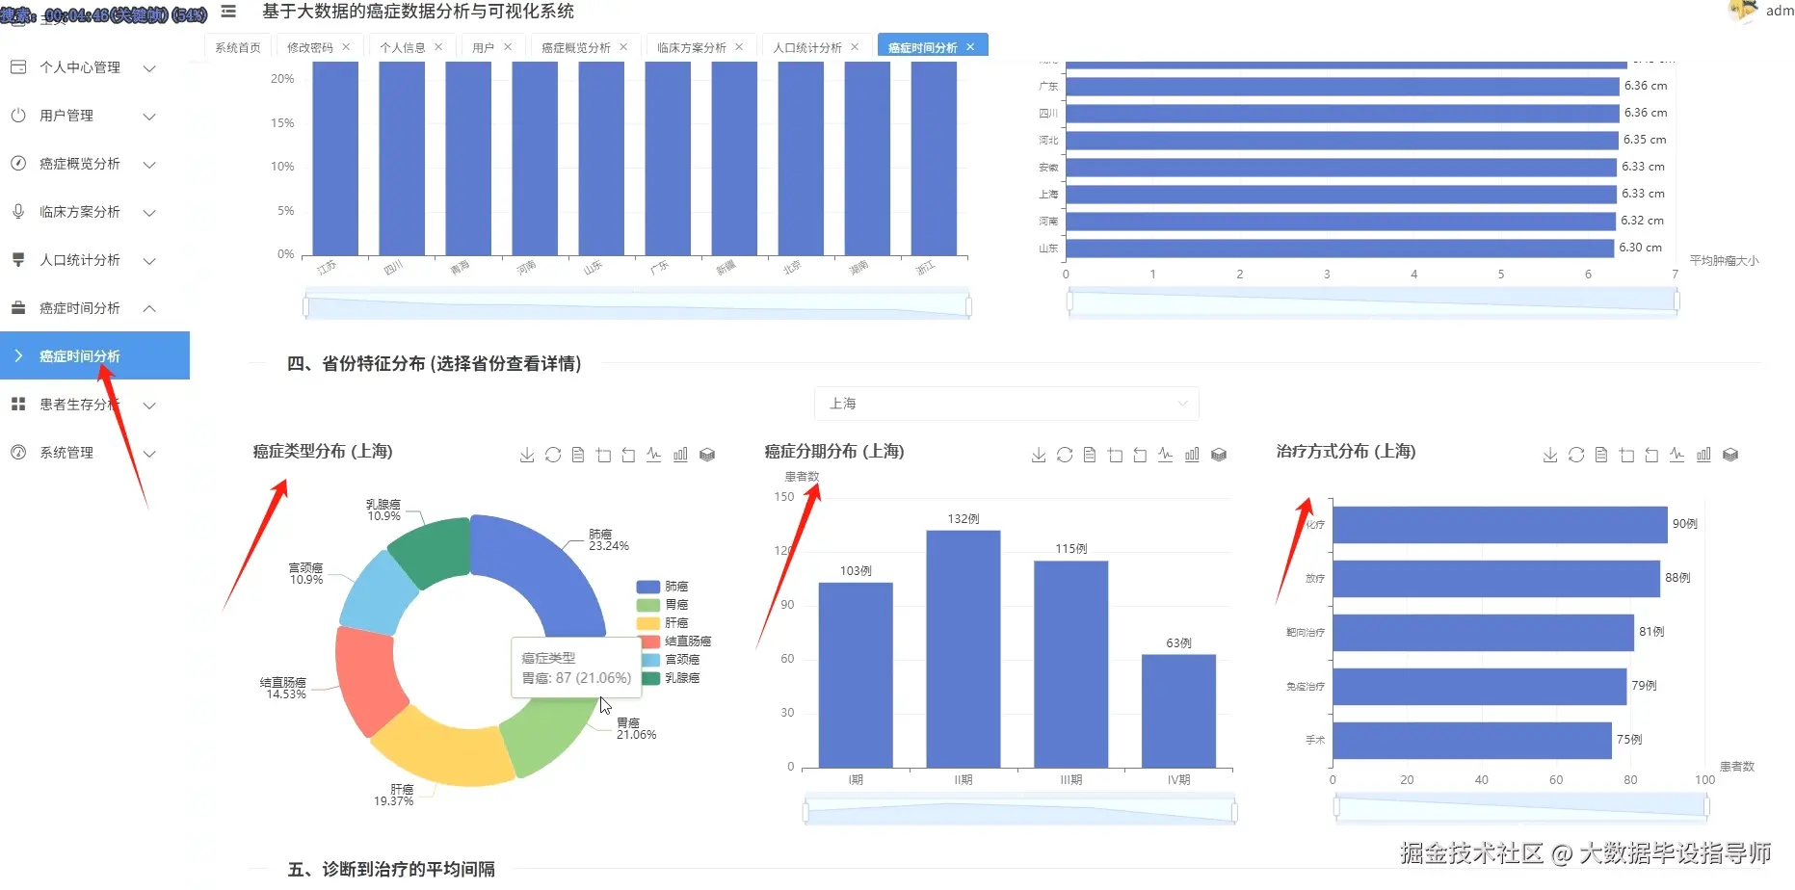Toggle 肺癌 legend item in donut chart
Viewport: 1795px width, 890px height.
tap(663, 587)
